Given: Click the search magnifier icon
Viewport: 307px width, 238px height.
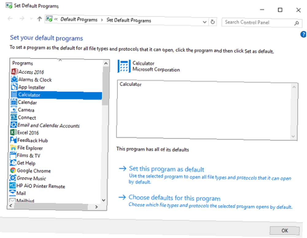Looking at the screenshot, I should tap(297, 23).
